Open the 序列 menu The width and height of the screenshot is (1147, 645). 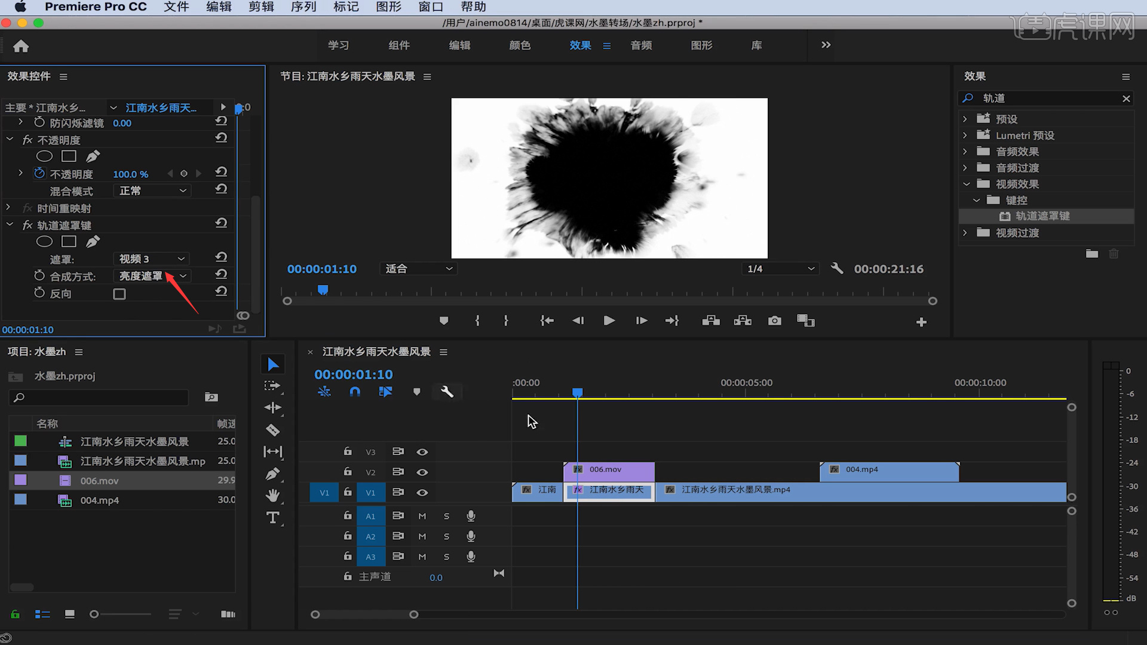[x=303, y=7]
